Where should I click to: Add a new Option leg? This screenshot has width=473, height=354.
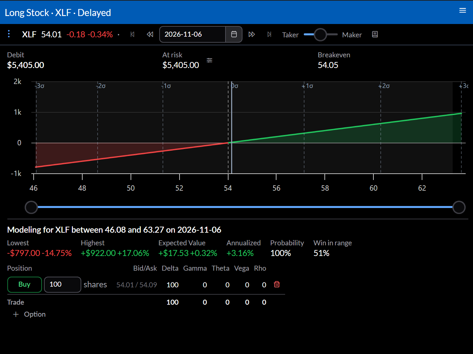coord(29,314)
